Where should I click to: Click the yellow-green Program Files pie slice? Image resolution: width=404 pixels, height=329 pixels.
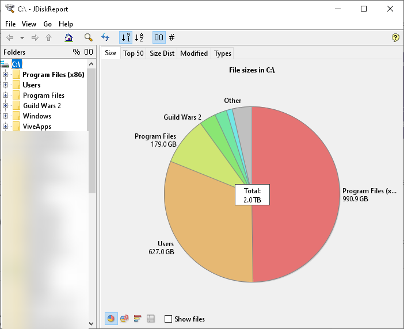(204, 157)
